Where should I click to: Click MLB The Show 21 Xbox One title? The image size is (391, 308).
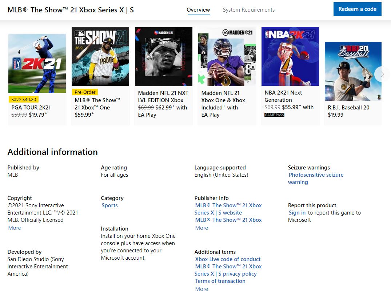[97, 104]
